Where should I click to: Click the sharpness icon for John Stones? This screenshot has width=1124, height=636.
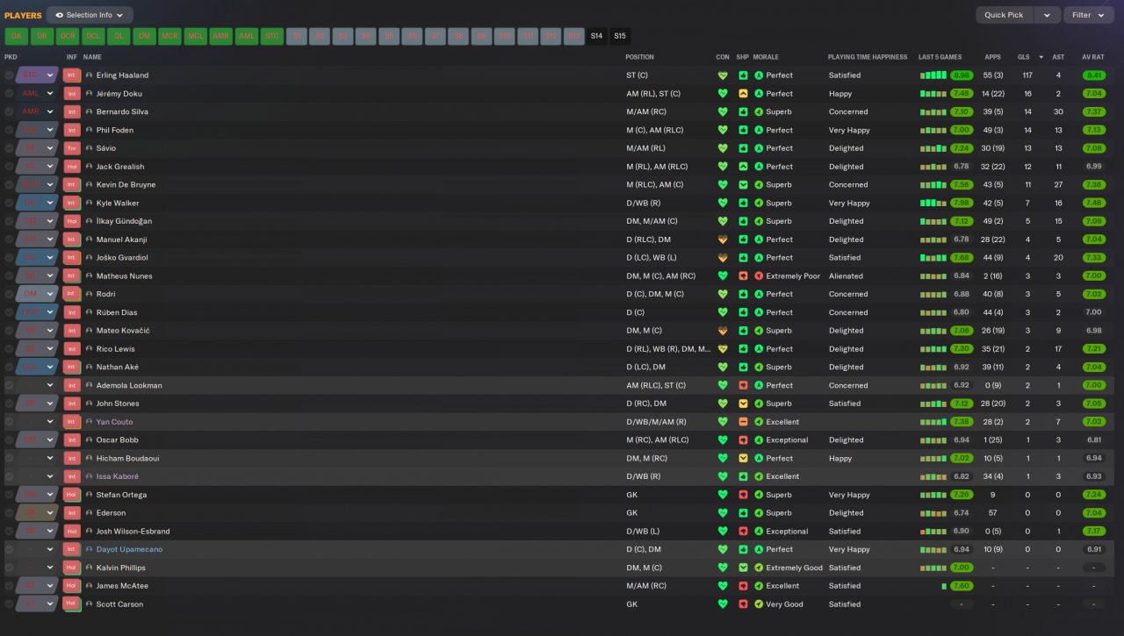click(x=743, y=404)
